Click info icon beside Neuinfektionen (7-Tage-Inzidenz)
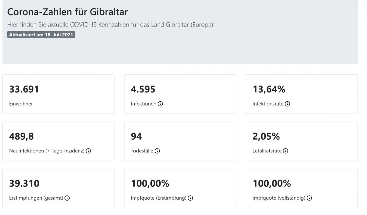 (88, 151)
